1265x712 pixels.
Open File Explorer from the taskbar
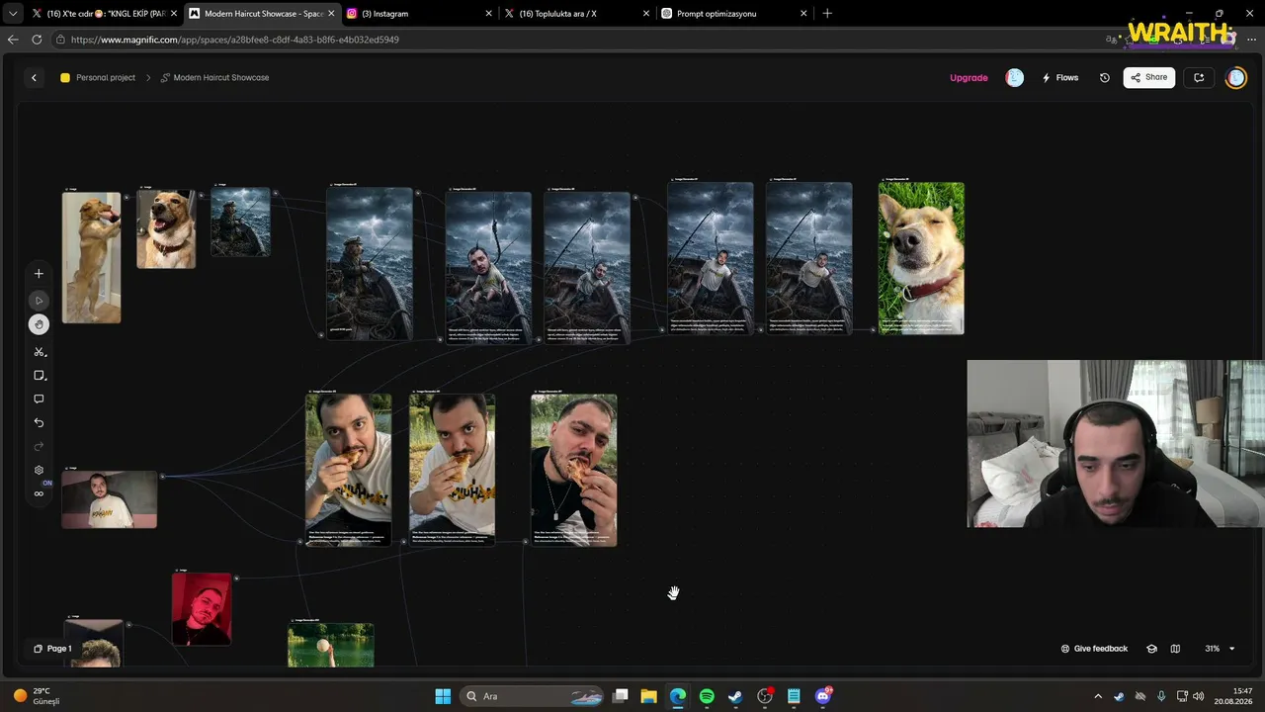pos(649,696)
